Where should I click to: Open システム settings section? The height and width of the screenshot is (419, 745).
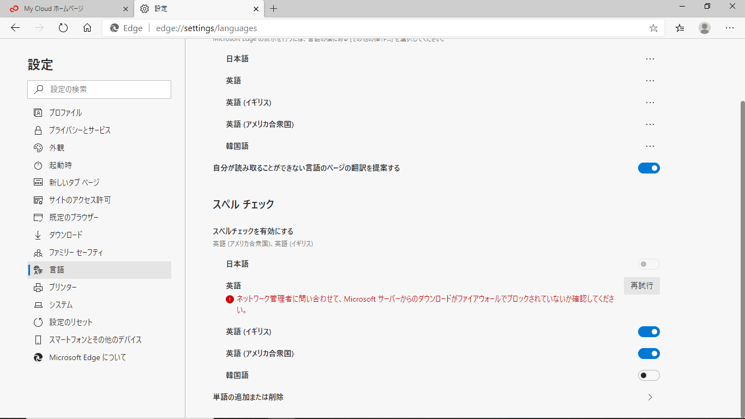pos(99,304)
